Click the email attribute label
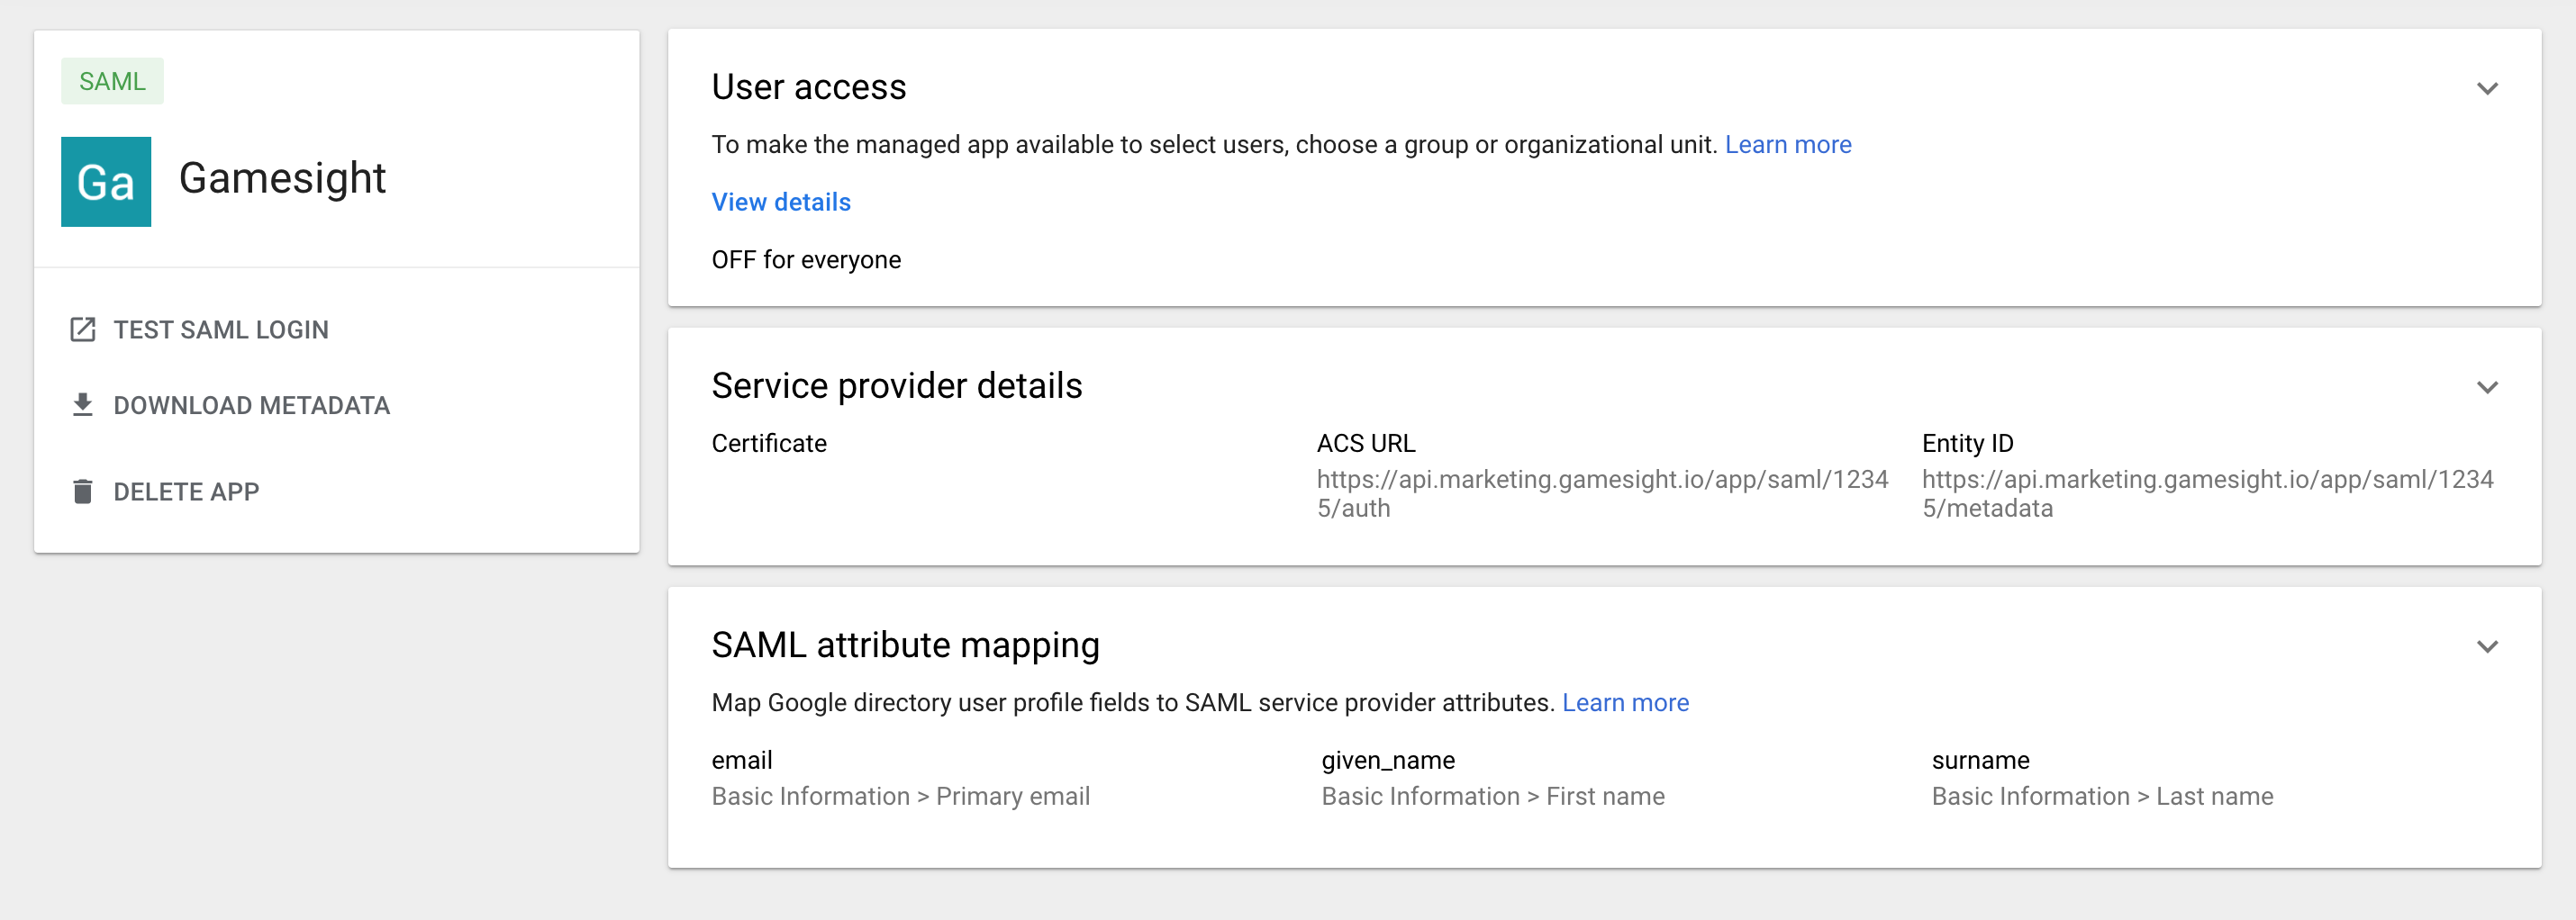2576x920 pixels. coord(742,760)
